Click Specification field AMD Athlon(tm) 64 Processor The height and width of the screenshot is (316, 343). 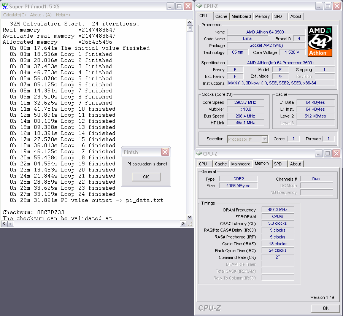281,63
